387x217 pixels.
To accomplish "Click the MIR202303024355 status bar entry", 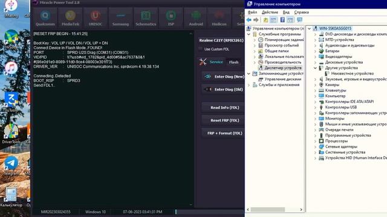I will pos(56,212).
